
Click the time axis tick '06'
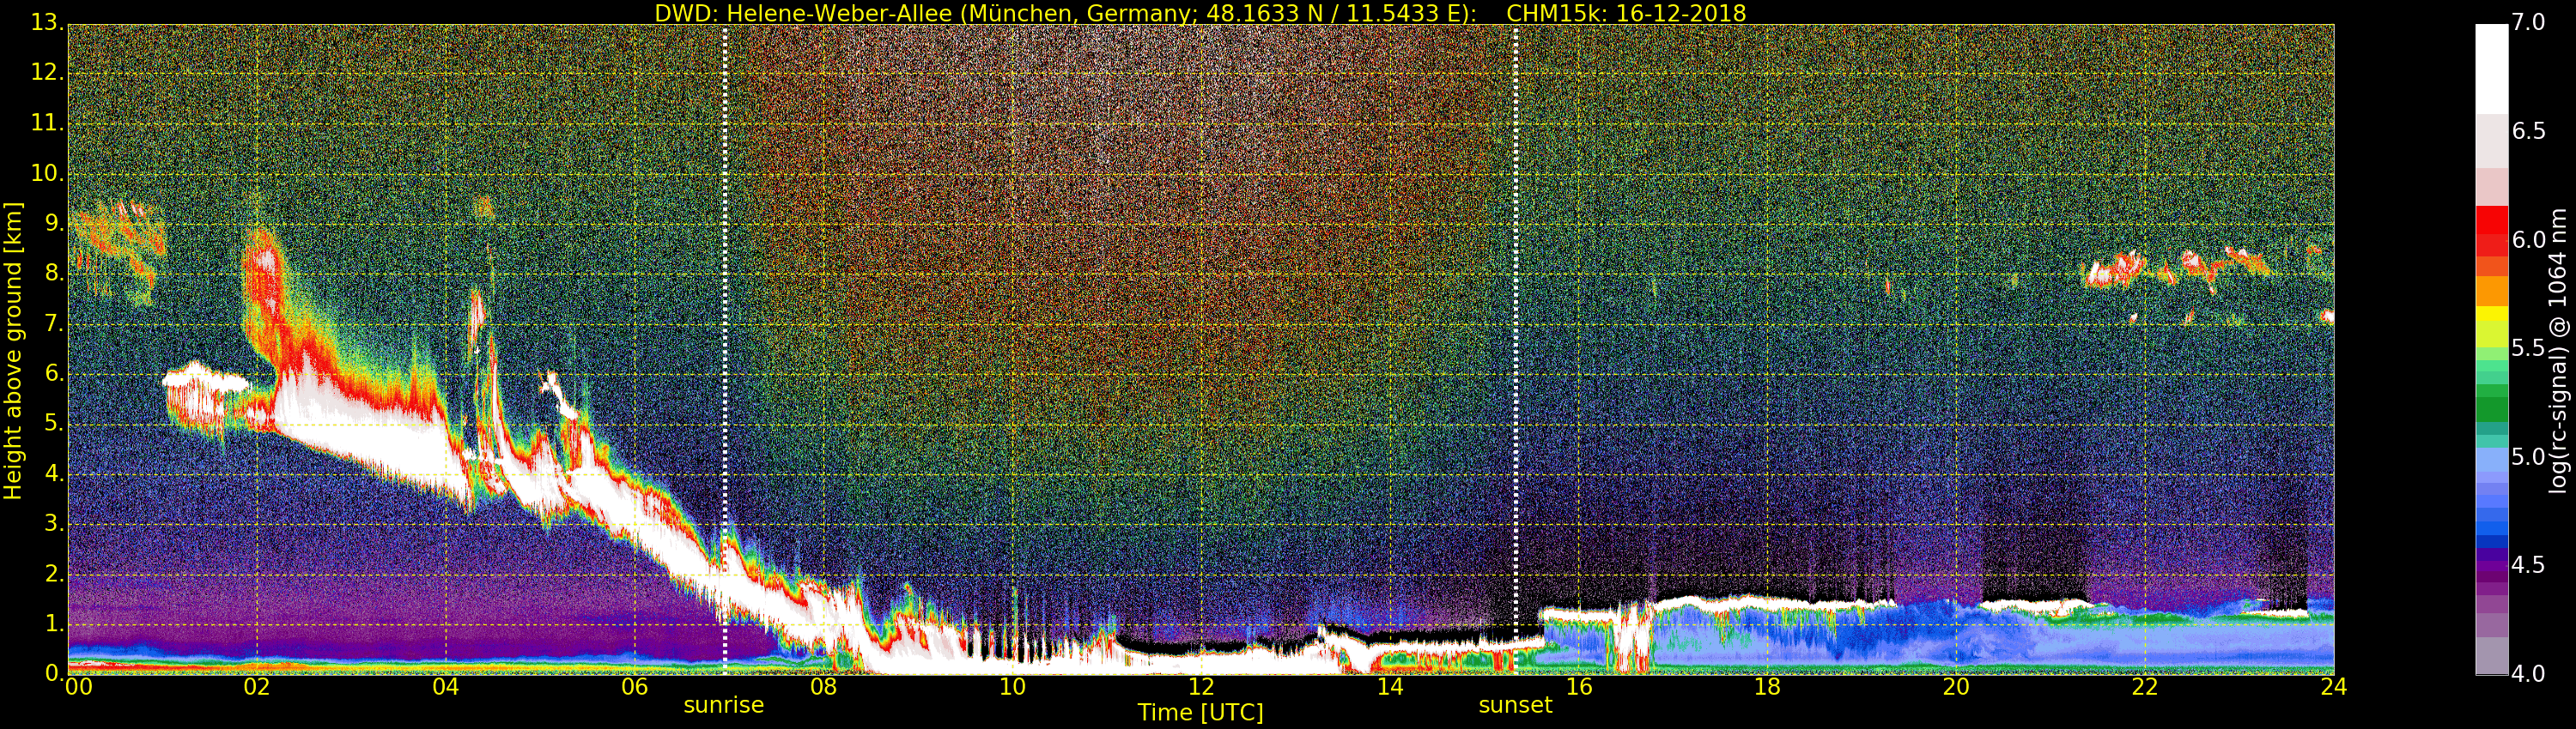click(x=634, y=687)
